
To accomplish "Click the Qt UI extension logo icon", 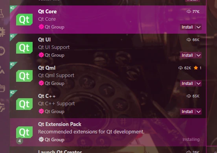I will 24,48.
